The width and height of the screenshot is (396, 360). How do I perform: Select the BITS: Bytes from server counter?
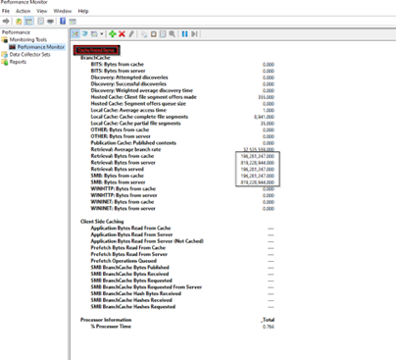tap(118, 71)
